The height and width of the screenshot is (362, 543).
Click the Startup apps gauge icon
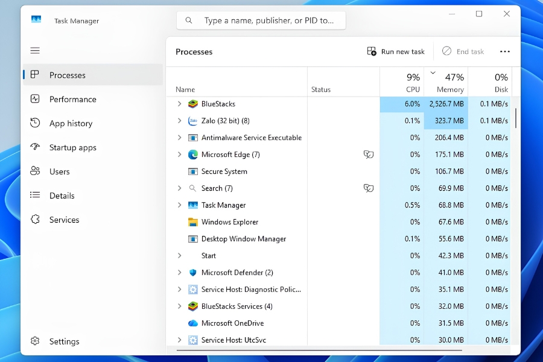coord(35,147)
